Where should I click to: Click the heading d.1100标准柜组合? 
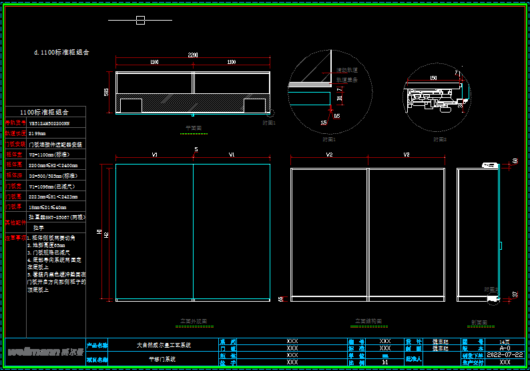[61, 52]
